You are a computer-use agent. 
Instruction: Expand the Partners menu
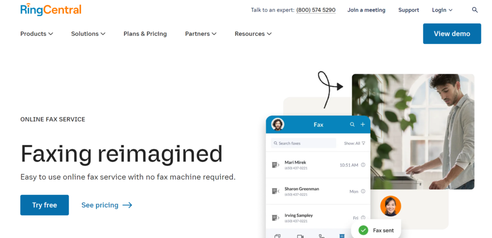click(x=201, y=34)
